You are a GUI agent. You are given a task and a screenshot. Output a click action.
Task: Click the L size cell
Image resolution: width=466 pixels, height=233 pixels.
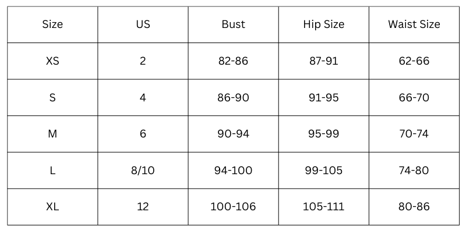tap(52, 170)
